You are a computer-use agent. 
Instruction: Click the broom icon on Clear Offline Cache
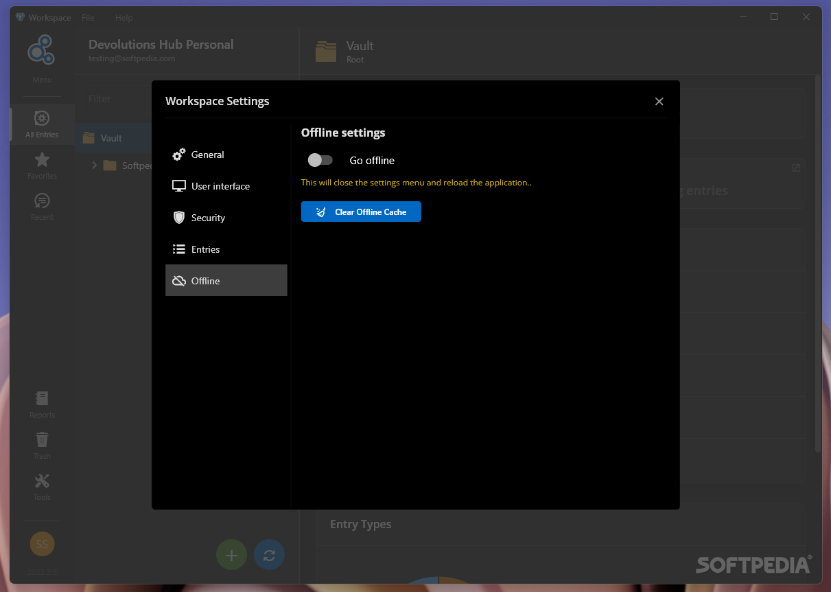[321, 212]
